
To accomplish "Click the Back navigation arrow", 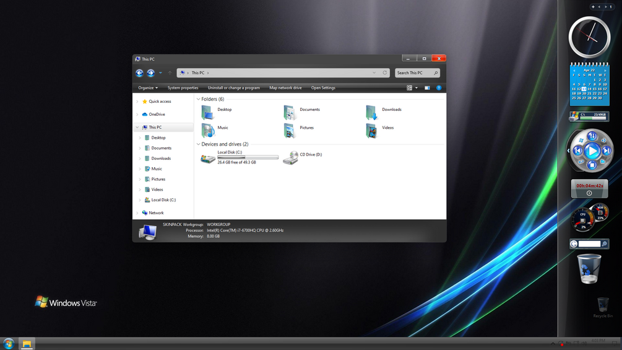I will click(139, 73).
